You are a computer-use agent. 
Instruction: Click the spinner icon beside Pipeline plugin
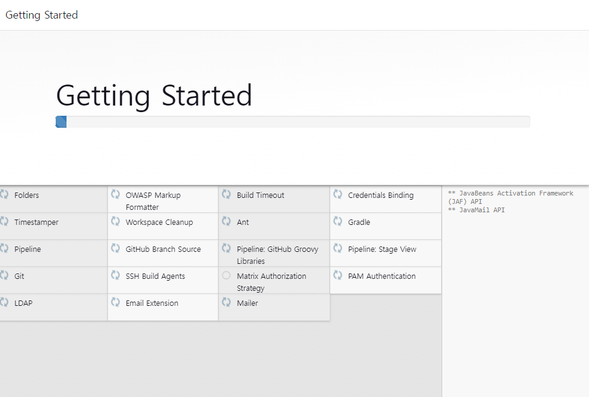click(4, 248)
